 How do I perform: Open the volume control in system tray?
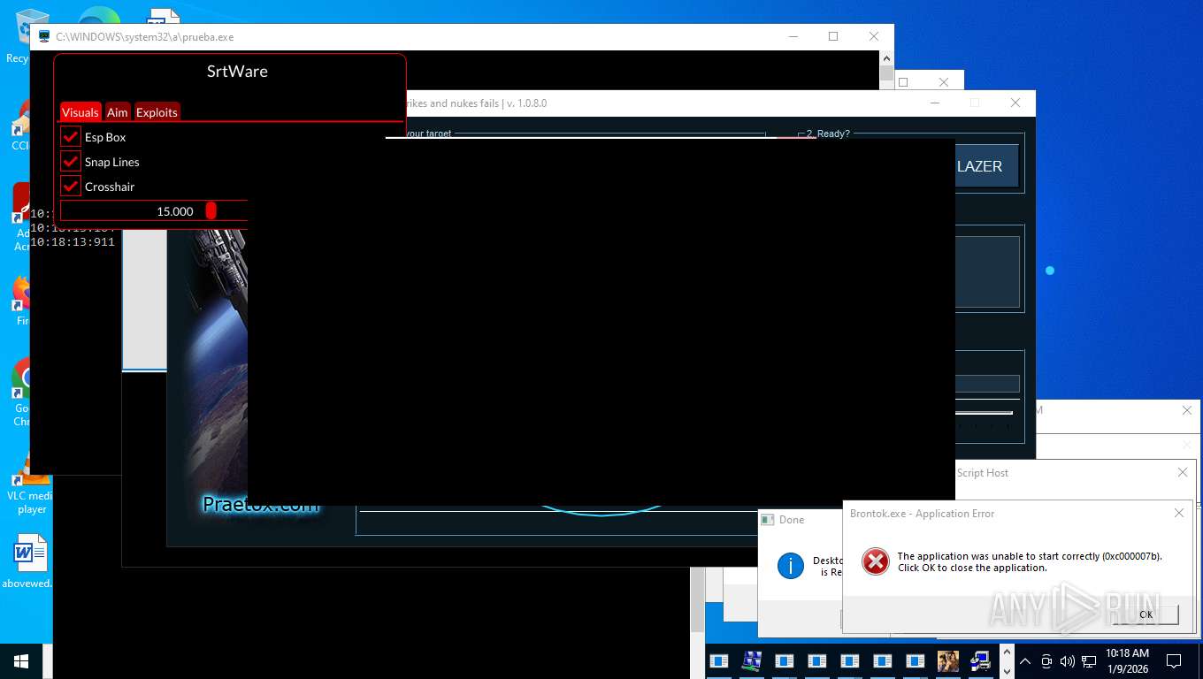(1068, 661)
